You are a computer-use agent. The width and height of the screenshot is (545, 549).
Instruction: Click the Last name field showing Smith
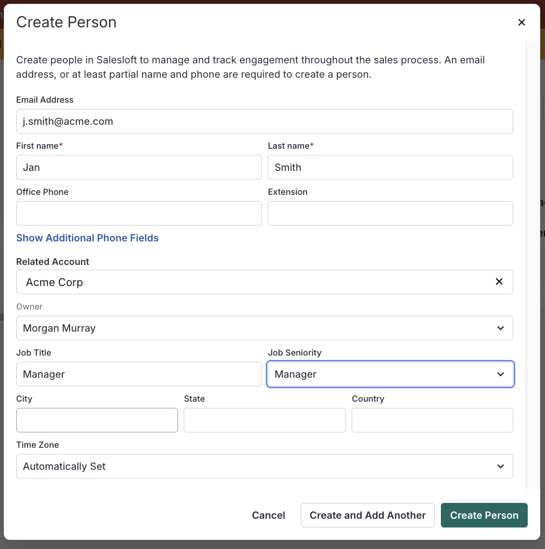click(390, 167)
